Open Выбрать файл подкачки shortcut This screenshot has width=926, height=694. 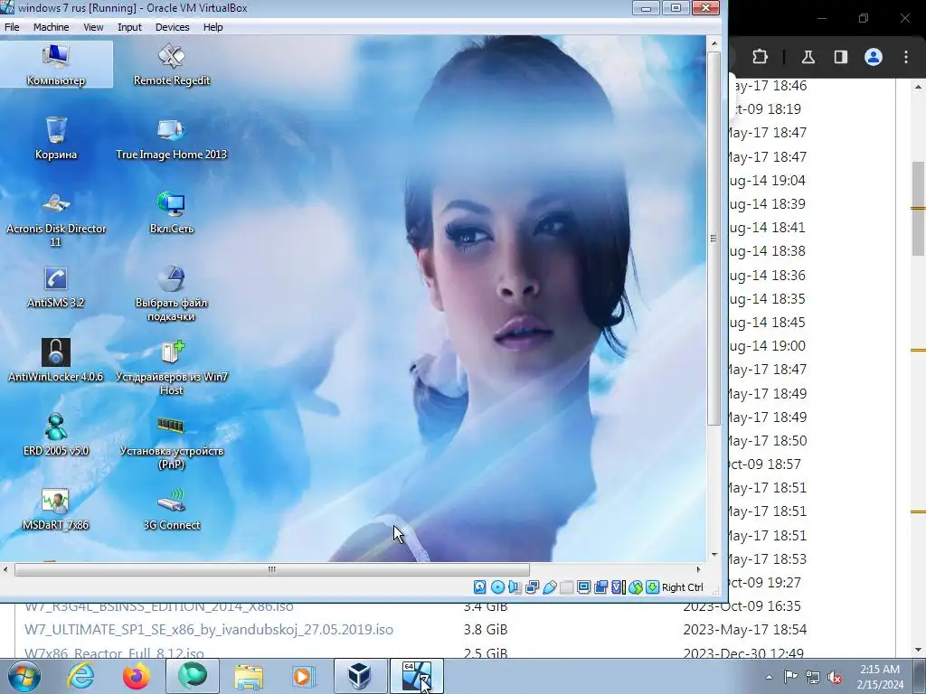click(x=171, y=294)
